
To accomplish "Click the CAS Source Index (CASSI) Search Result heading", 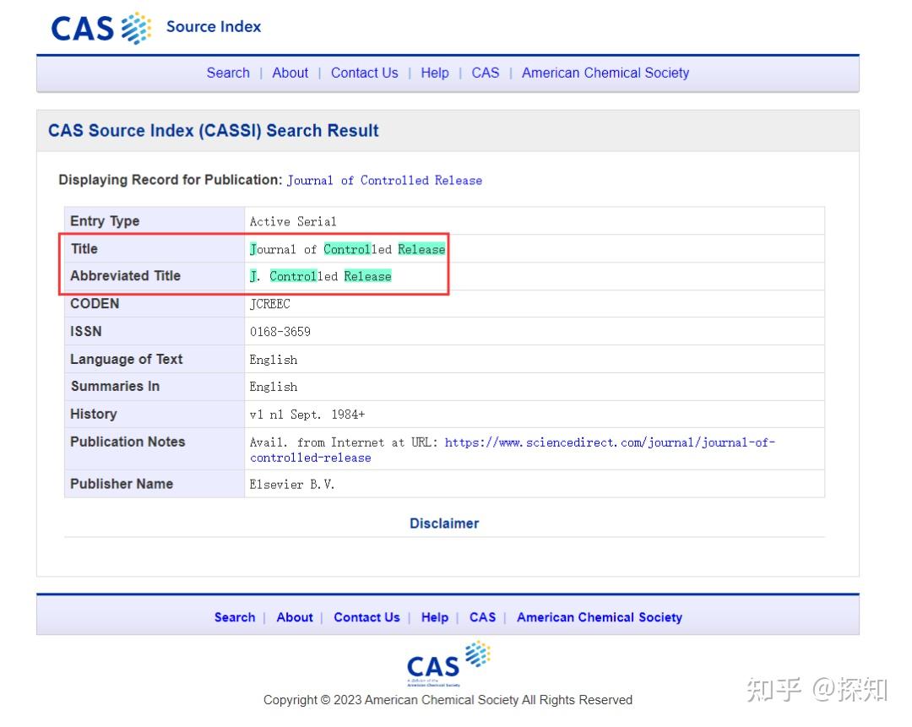I will [214, 130].
